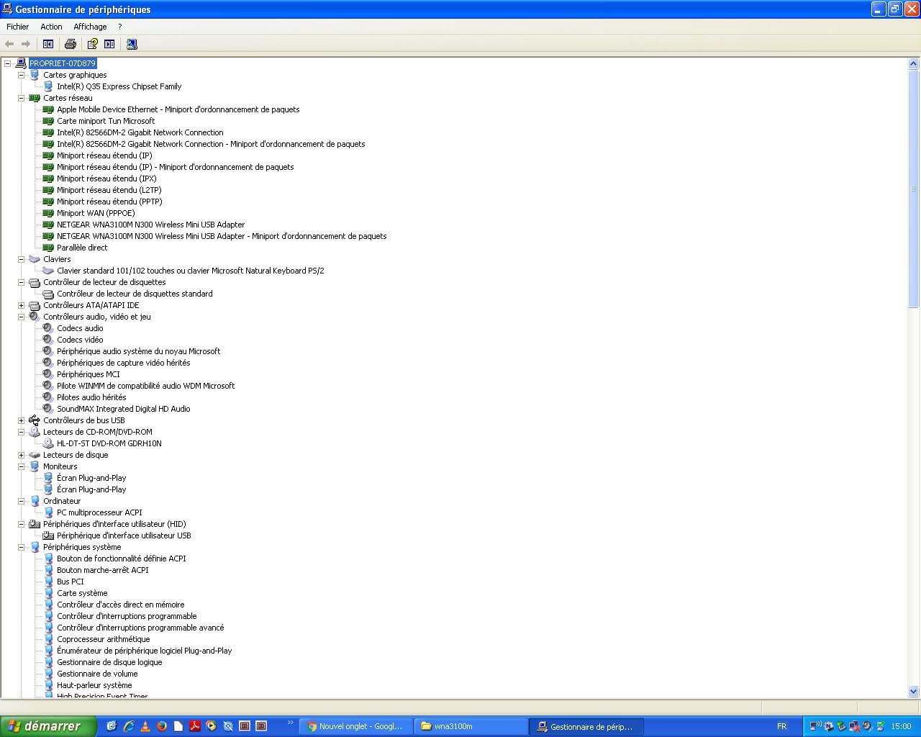Switch to Nouvel onglet Google Chrome taskbar button
This screenshot has width=921, height=737.
pyautogui.click(x=355, y=726)
